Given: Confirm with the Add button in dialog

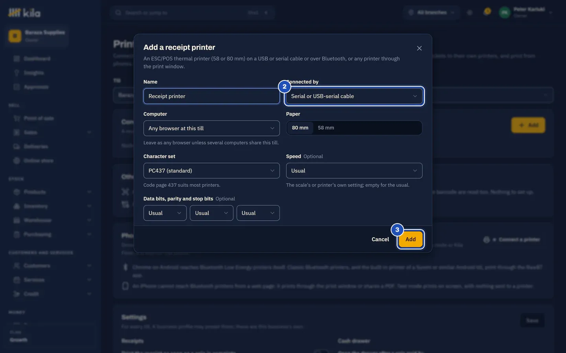Looking at the screenshot, I should [x=411, y=239].
